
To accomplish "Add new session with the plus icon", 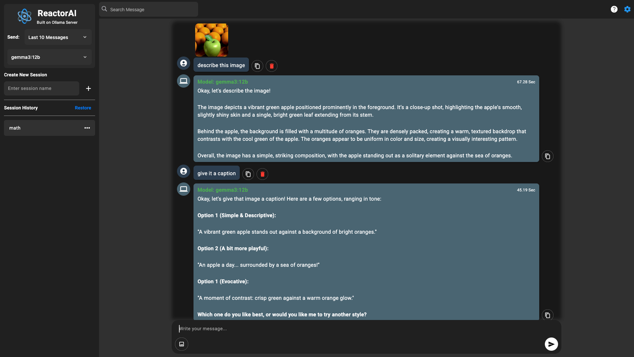I will click(88, 88).
